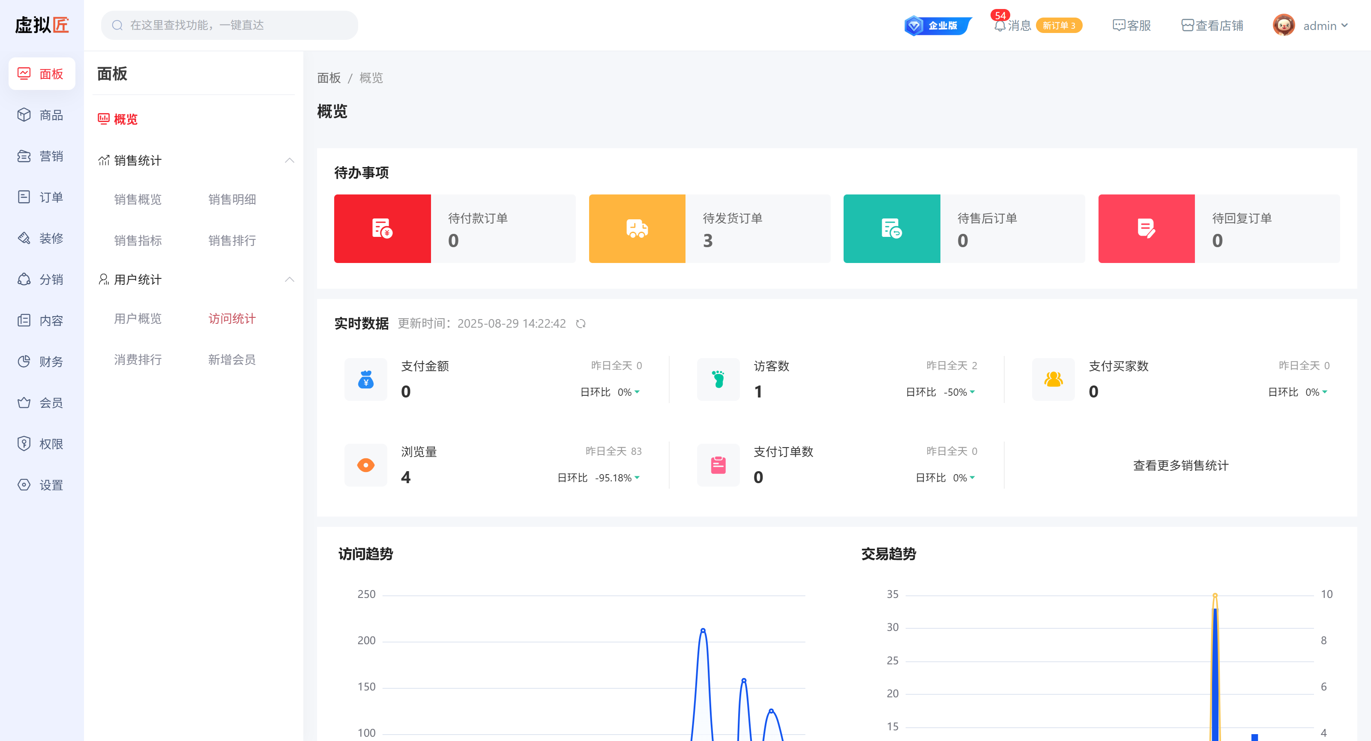Open the message bell notifications

pos(1000,26)
